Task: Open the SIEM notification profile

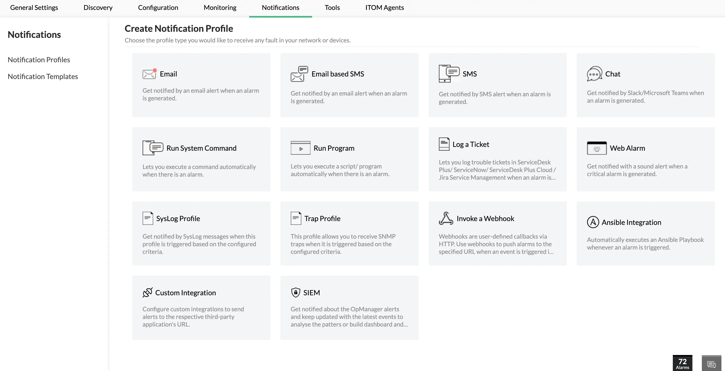Action: tap(296, 292)
